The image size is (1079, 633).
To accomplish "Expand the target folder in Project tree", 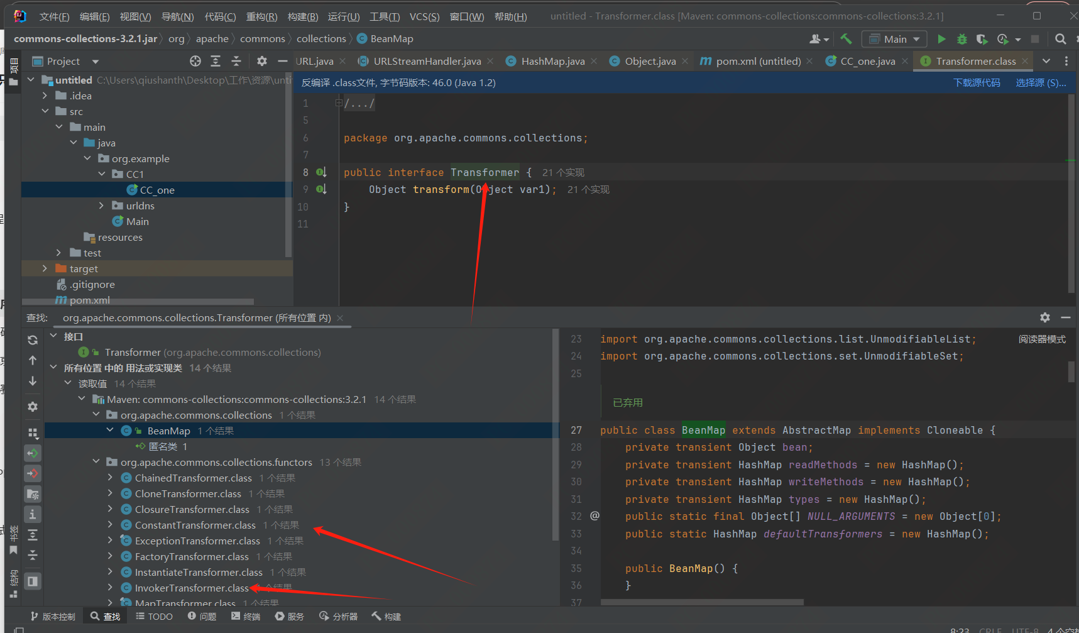I will coord(45,268).
